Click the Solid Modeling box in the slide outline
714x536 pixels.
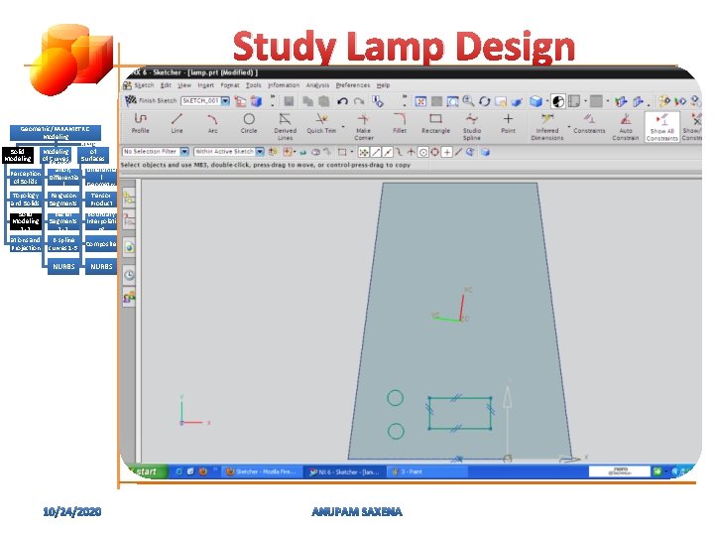point(17,155)
